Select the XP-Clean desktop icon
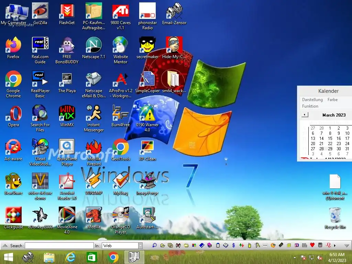This screenshot has height=264, width=352. pyautogui.click(x=147, y=150)
